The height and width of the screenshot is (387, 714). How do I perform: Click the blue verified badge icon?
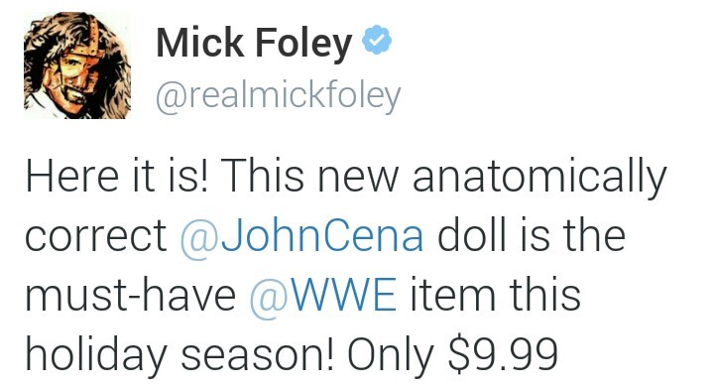point(377,40)
